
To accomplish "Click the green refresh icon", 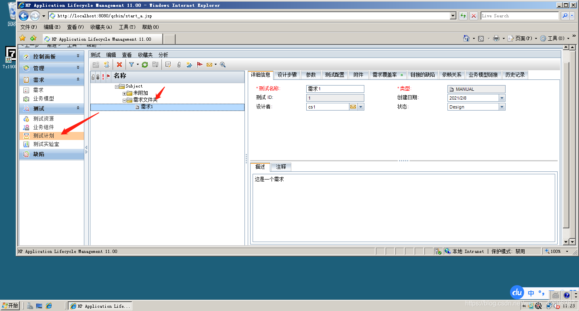I will (x=145, y=65).
